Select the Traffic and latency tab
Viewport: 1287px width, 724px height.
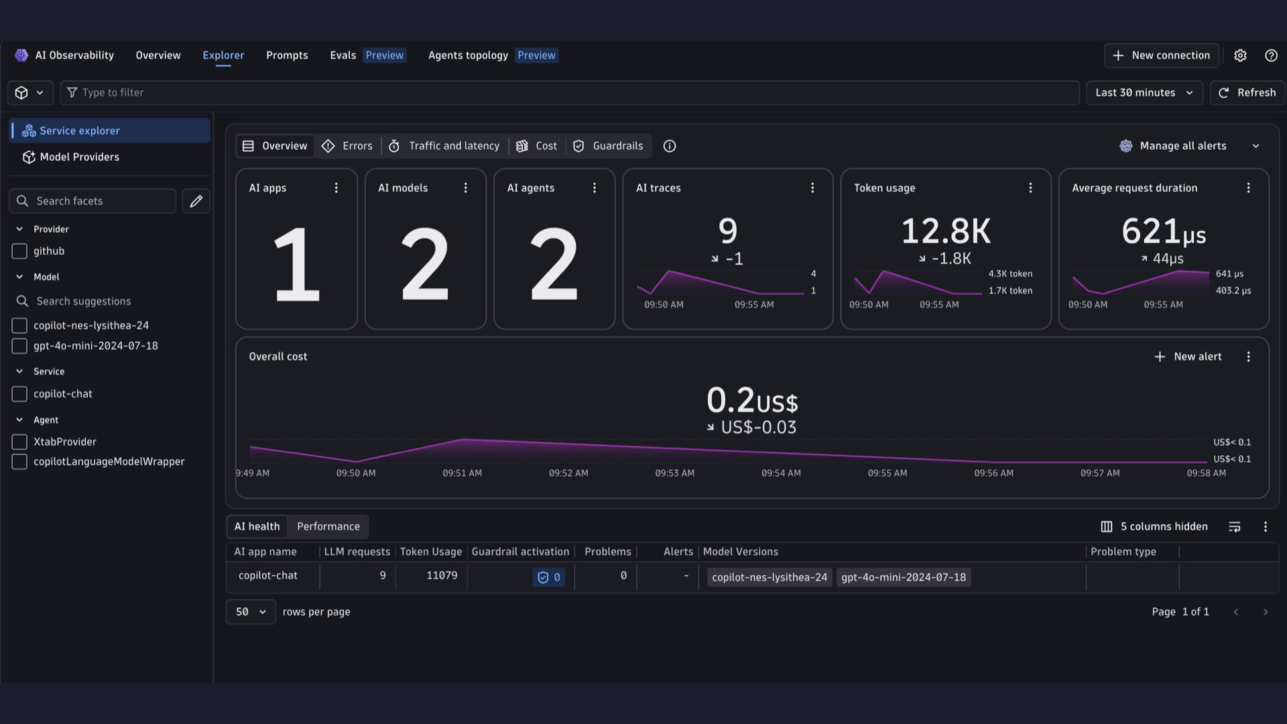click(444, 146)
